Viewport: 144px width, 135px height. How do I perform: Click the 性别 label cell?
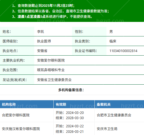[x=89, y=31]
